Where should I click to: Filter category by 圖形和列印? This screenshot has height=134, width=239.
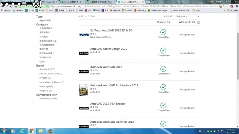point(45,32)
